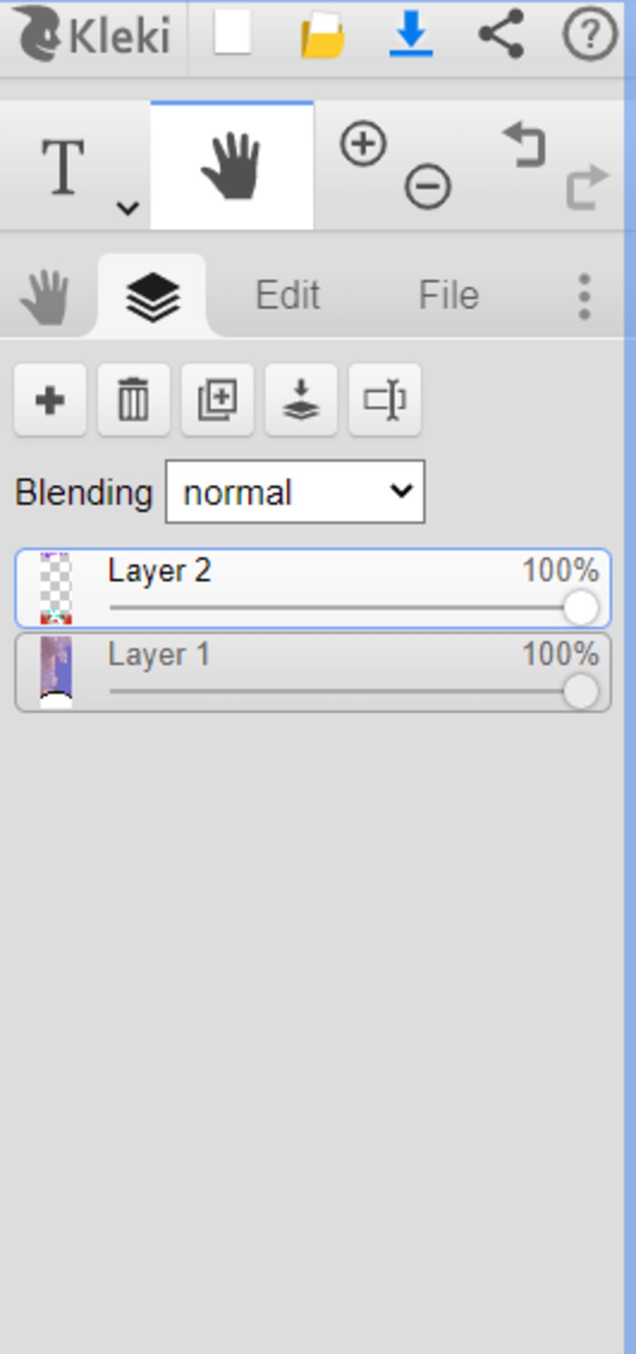Screen dimensions: 636x1354
Task: Click the share icon
Action: click(x=501, y=34)
